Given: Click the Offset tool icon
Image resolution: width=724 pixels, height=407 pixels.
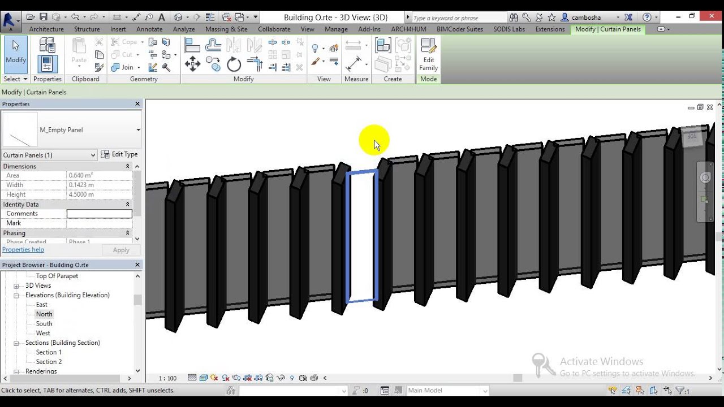Looking at the screenshot, I should coord(213,45).
